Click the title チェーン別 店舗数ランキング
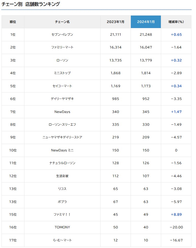 pos(31,4)
